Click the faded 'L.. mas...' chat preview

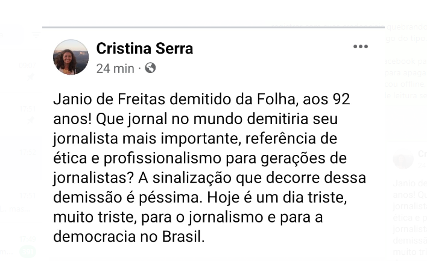click(x=15, y=209)
